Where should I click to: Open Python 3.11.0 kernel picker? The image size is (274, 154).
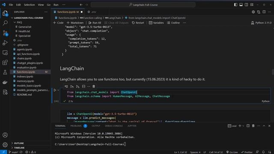261,23
